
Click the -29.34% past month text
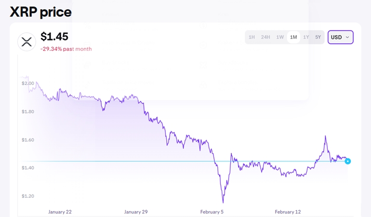[x=66, y=49]
